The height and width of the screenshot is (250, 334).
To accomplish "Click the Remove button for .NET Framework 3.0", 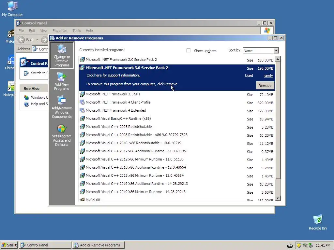I will pos(265,86).
